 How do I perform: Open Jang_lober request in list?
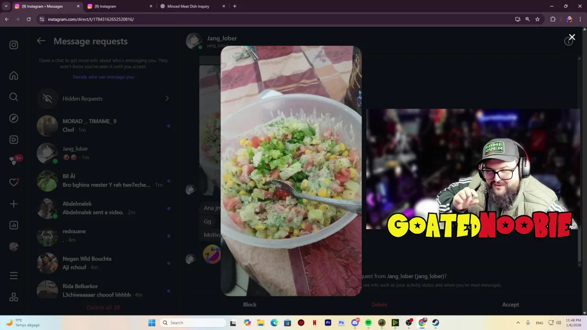(103, 153)
